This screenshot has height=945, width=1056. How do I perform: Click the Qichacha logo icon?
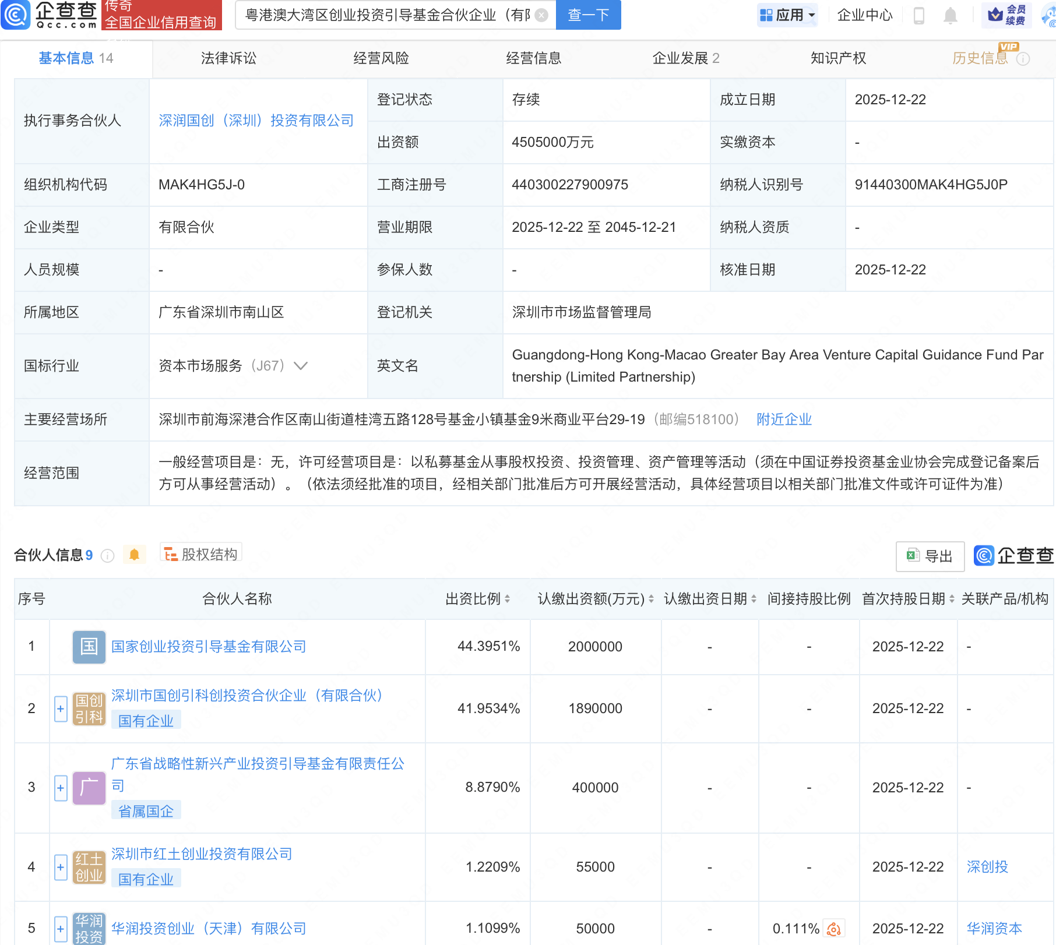pos(16,15)
